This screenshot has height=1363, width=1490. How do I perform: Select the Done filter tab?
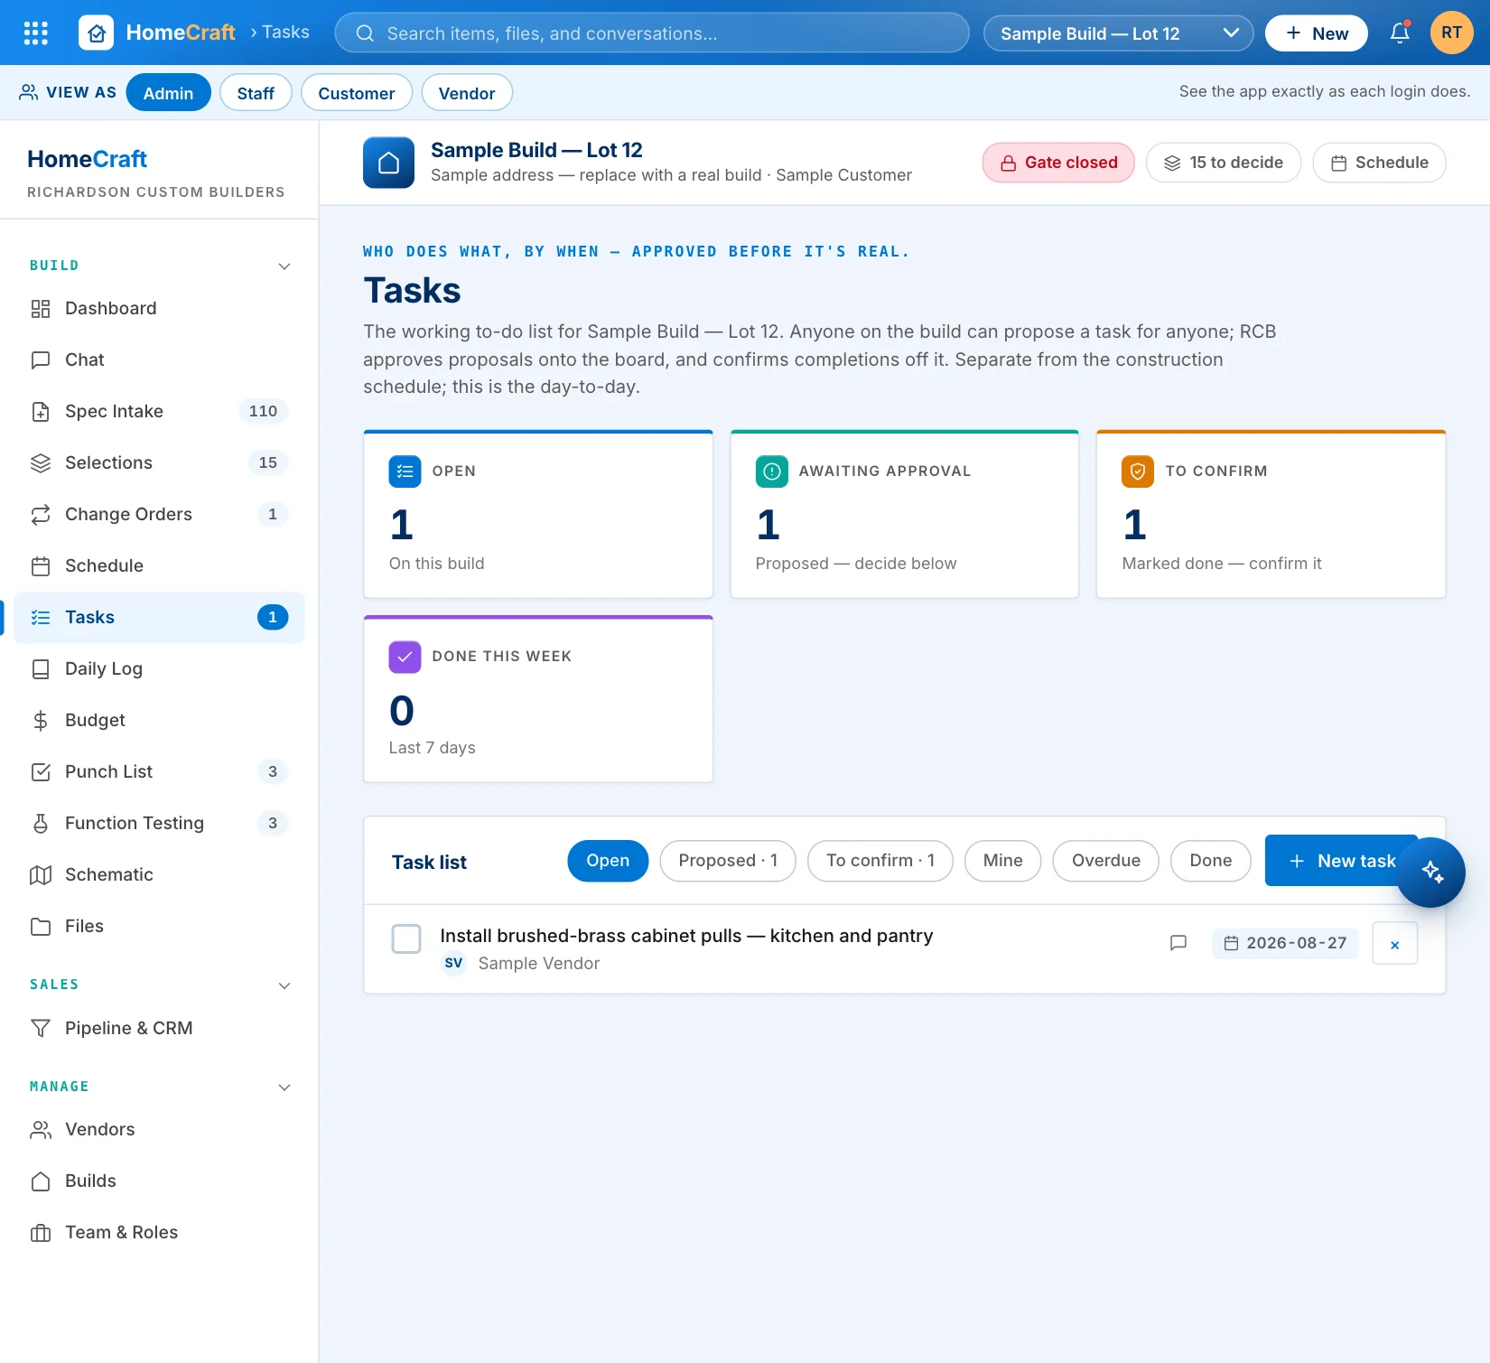[x=1210, y=861]
